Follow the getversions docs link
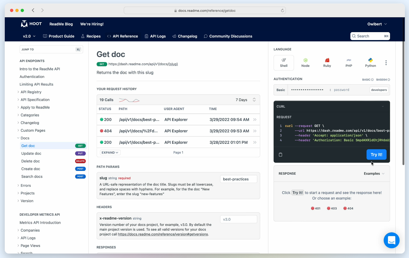This screenshot has height=258, width=409. (163, 234)
